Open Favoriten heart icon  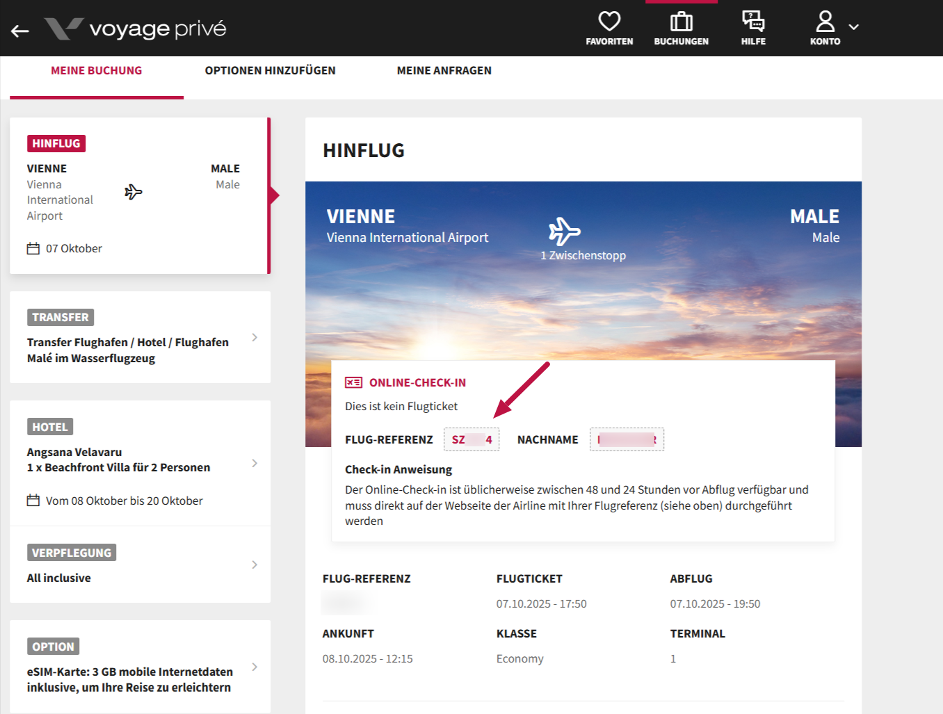pyautogui.click(x=609, y=22)
